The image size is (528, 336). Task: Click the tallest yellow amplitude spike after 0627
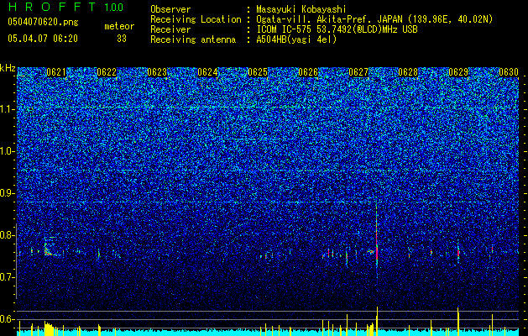coord(378,320)
